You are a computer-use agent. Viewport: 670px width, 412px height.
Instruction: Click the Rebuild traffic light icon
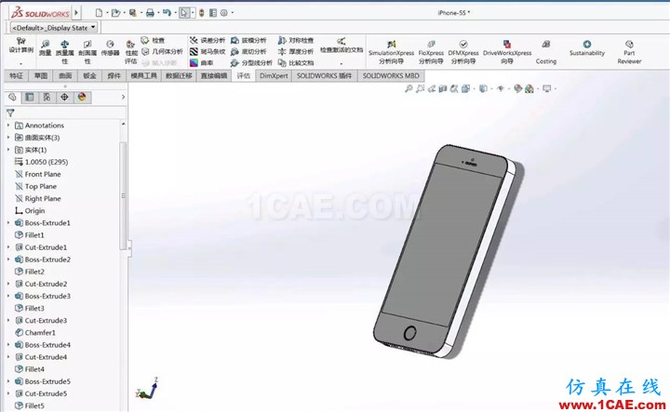202,13
